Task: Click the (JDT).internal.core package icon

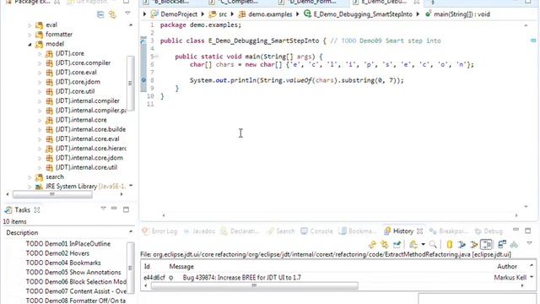Action: click(49, 120)
